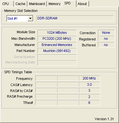Click the DDR-SDRAM memory type field
Image resolution: width=119 pixels, height=123 pixels.
(75, 18)
